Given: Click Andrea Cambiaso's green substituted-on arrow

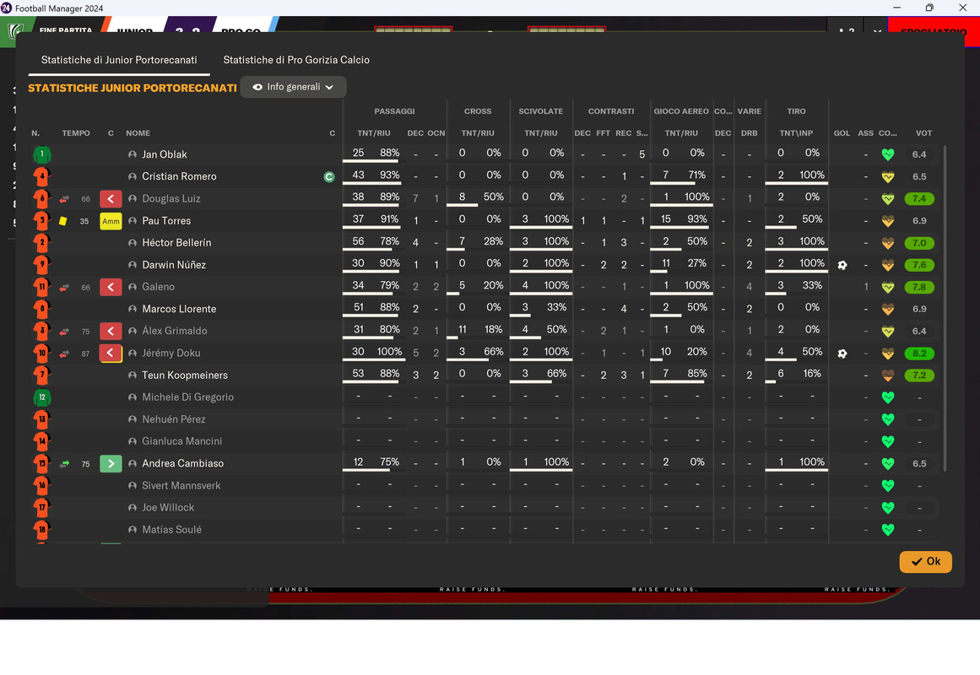Looking at the screenshot, I should click(x=111, y=464).
